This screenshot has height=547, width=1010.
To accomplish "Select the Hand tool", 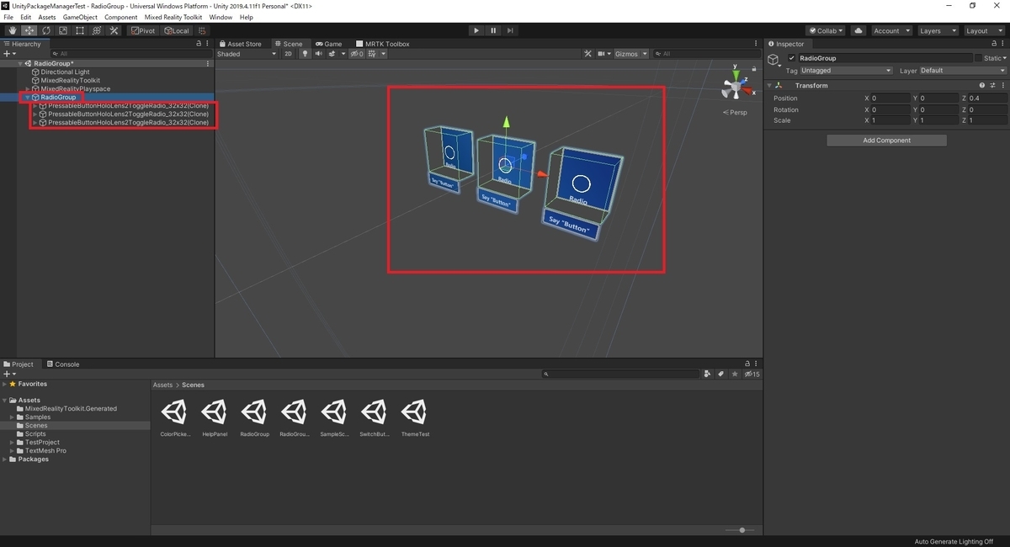I will point(13,30).
